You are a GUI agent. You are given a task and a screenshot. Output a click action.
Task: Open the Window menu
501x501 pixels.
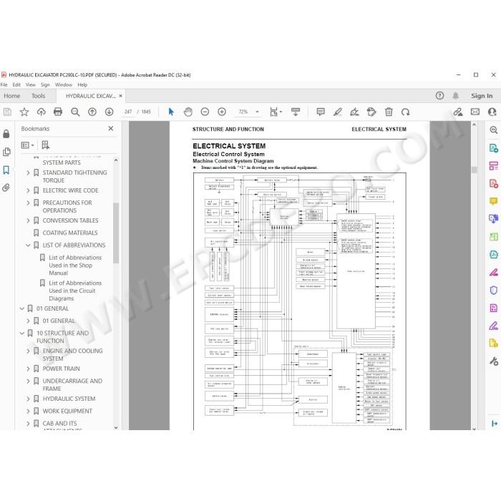tap(64, 84)
